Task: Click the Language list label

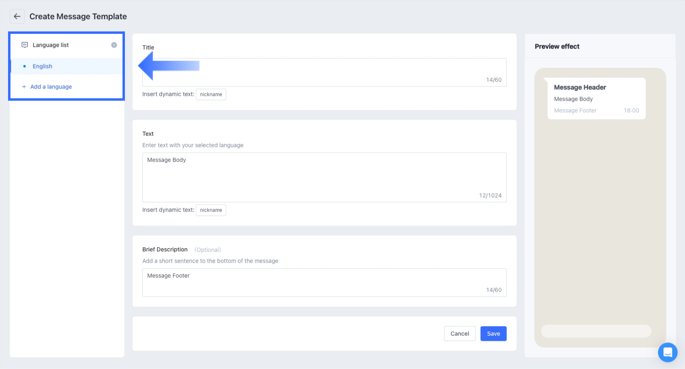Action: tap(51, 45)
